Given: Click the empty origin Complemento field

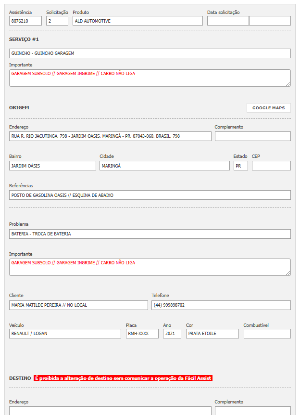Looking at the screenshot, I should pos(252,136).
